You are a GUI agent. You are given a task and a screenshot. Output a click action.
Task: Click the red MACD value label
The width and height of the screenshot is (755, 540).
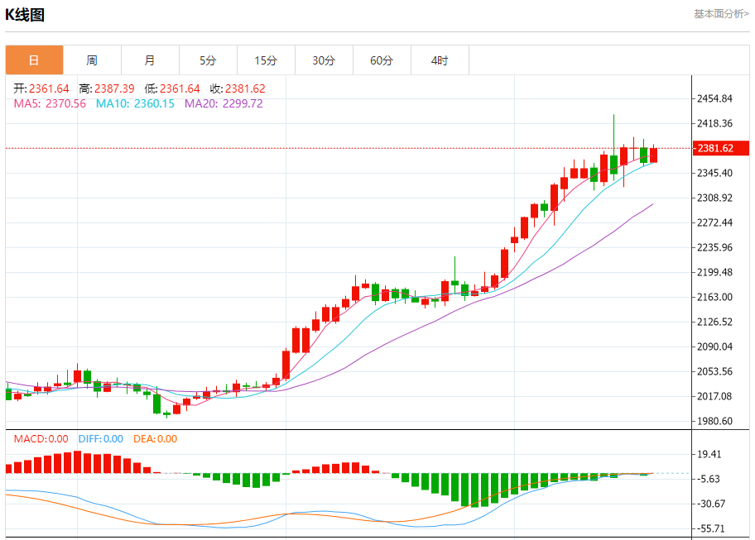click(x=41, y=439)
